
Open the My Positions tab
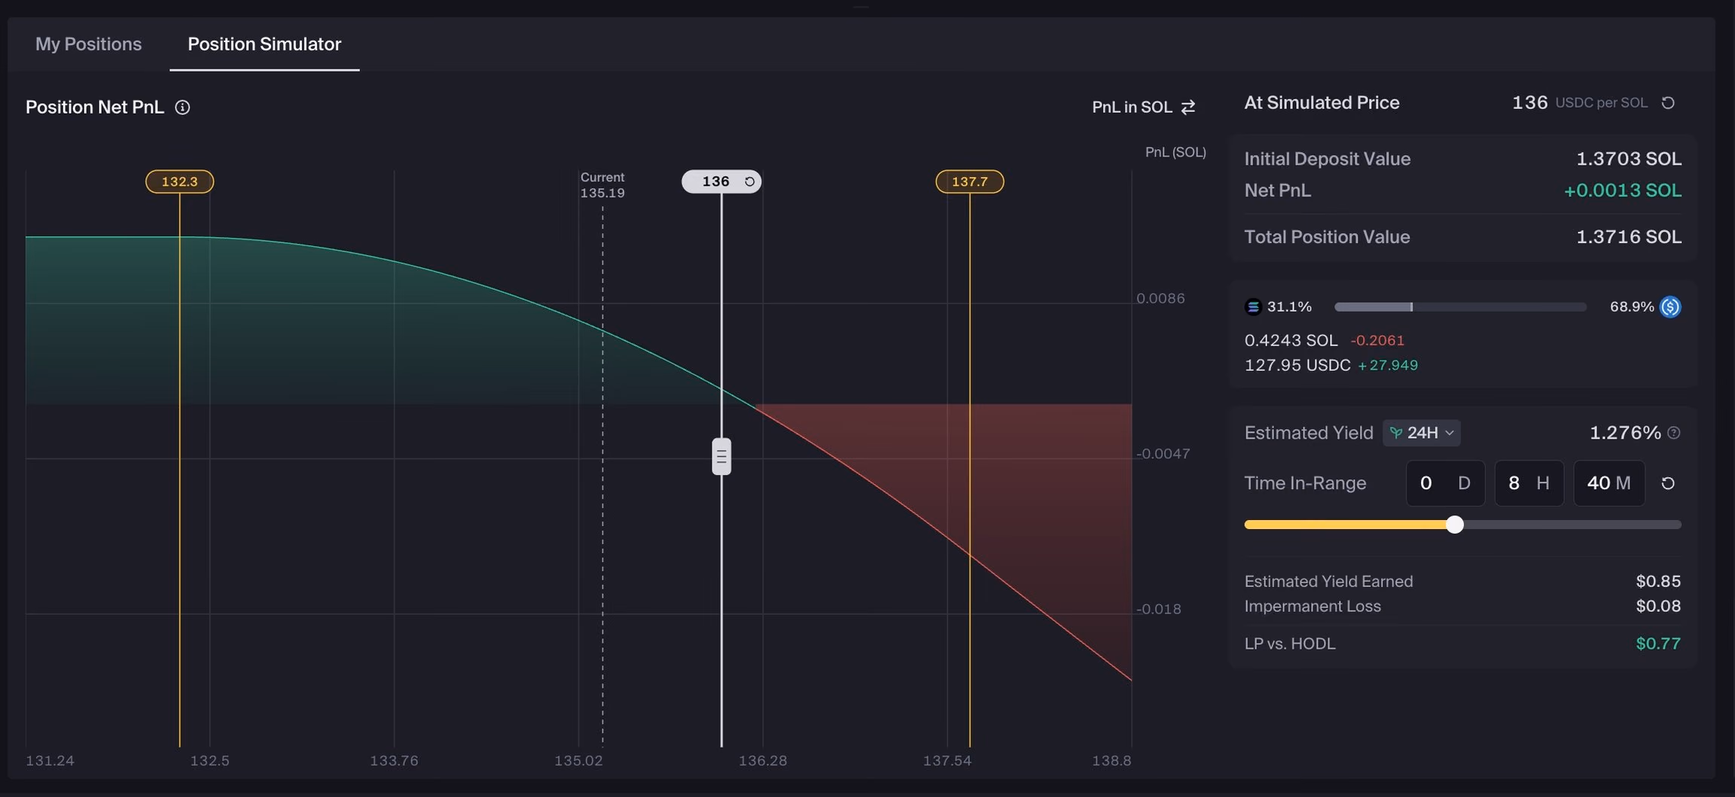pos(88,44)
